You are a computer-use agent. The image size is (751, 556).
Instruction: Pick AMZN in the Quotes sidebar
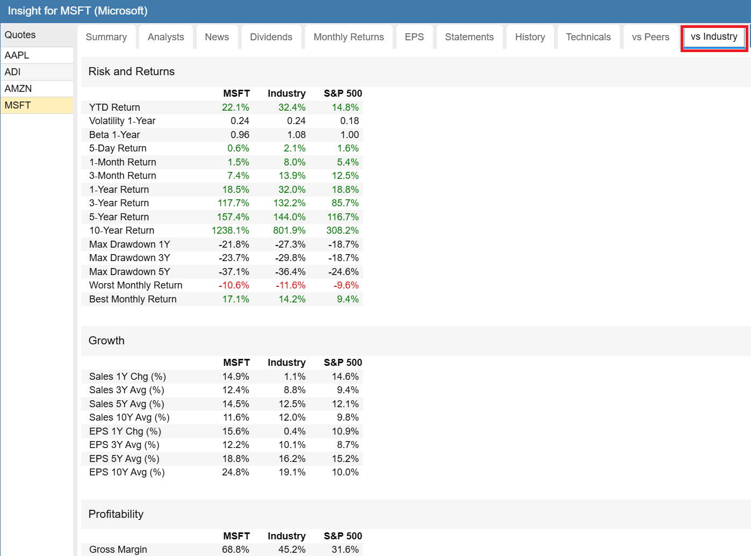37,89
